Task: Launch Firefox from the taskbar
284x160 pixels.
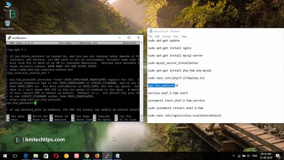Action: 97,156
